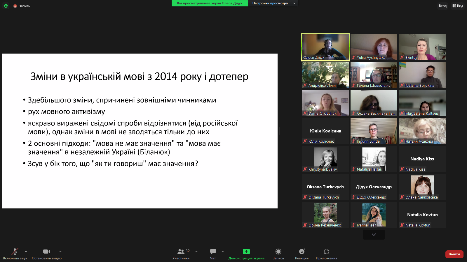Image resolution: width=467 pixels, height=262 pixels.
Task: Click the panel divider handle beside slide
Action: pyautogui.click(x=279, y=131)
